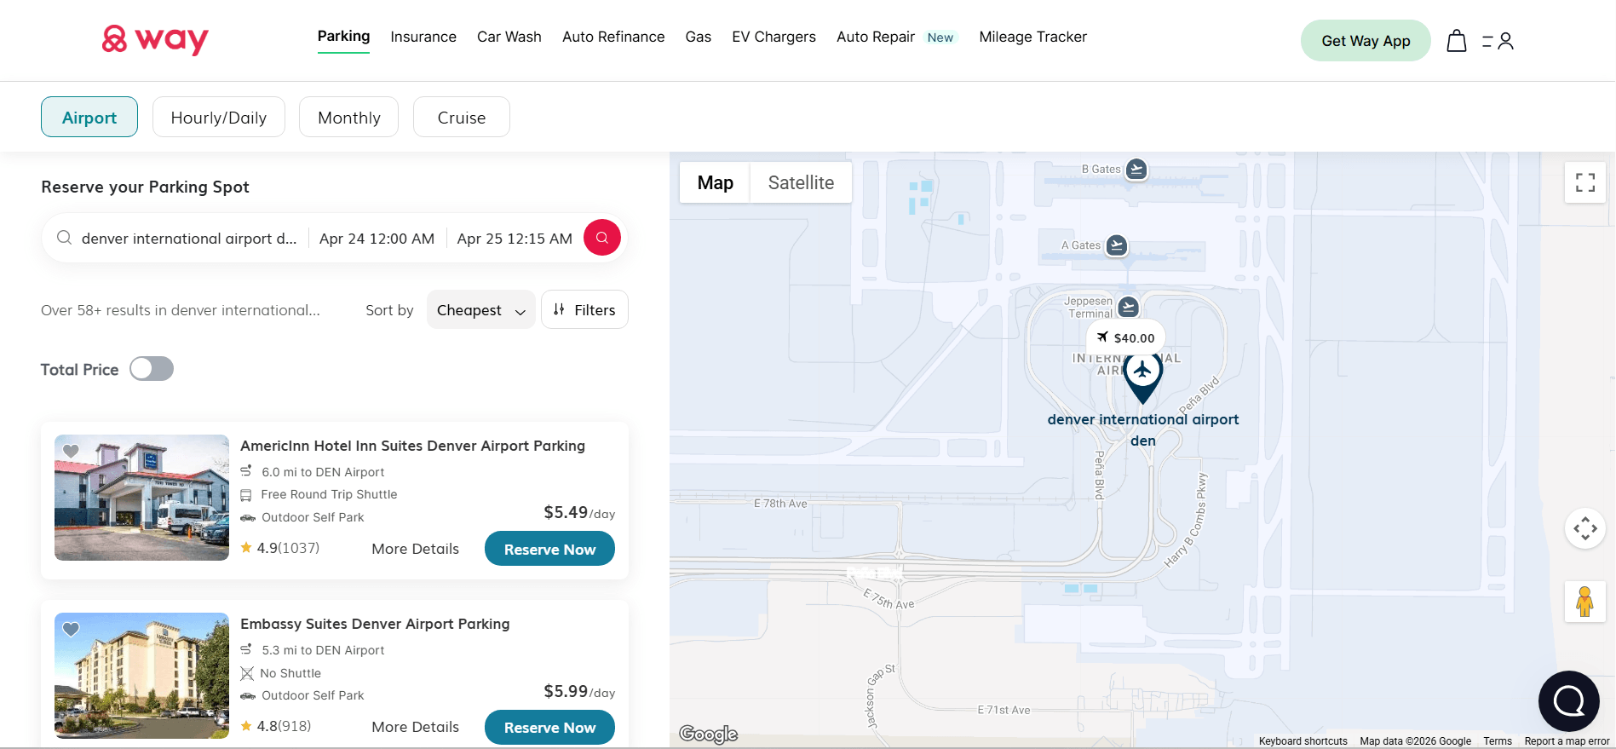Toggle fullscreen map view

pyautogui.click(x=1584, y=182)
